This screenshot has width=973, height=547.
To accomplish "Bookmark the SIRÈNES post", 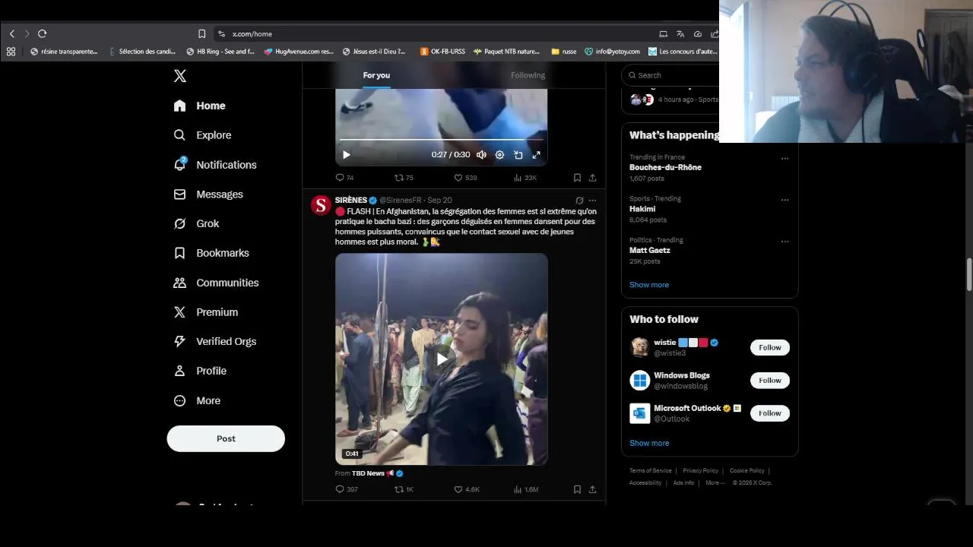I will coord(577,490).
